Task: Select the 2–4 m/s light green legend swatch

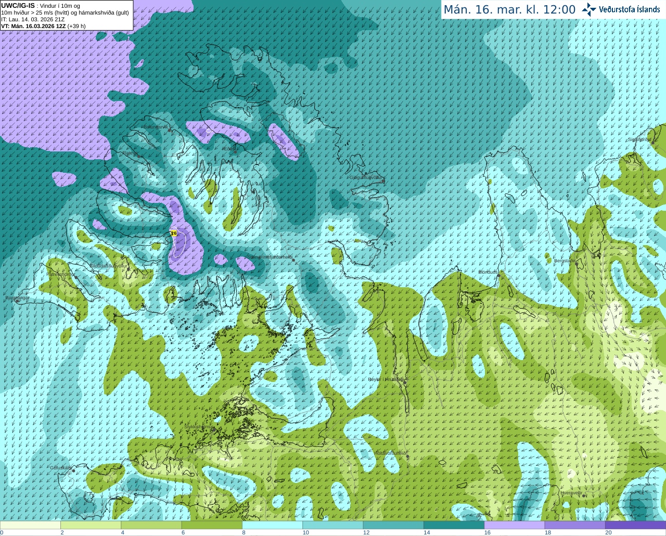Action: tap(91, 525)
